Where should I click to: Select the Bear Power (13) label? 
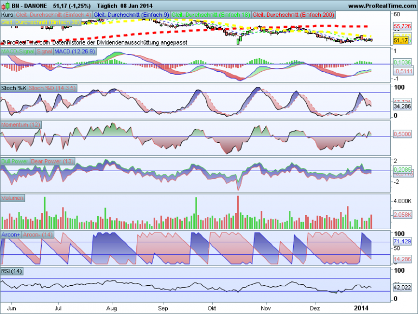[52, 161]
